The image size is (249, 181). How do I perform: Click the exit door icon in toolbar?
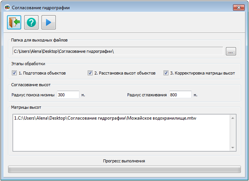click(x=14, y=23)
